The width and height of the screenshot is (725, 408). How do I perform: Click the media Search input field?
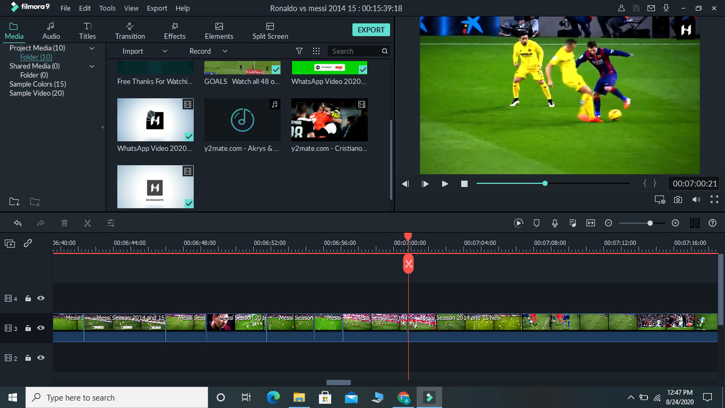click(x=354, y=51)
